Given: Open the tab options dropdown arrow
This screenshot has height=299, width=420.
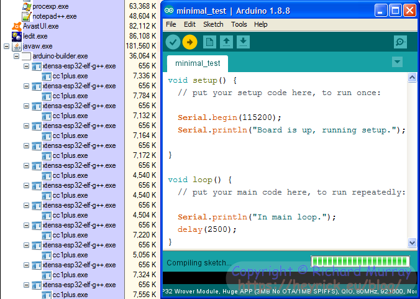Looking at the screenshot, I should pos(397,62).
